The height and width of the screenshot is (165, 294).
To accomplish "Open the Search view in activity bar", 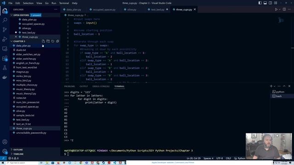I will coord(5,20).
